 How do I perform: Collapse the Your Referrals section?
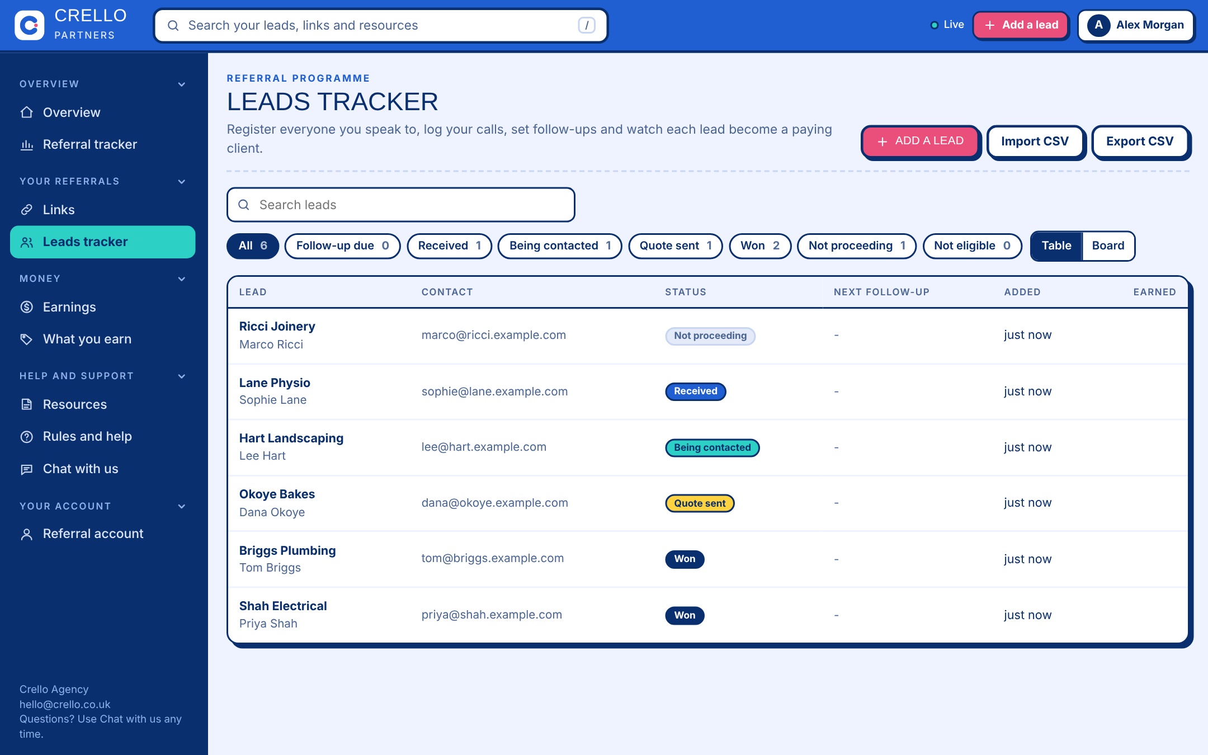[182, 182]
